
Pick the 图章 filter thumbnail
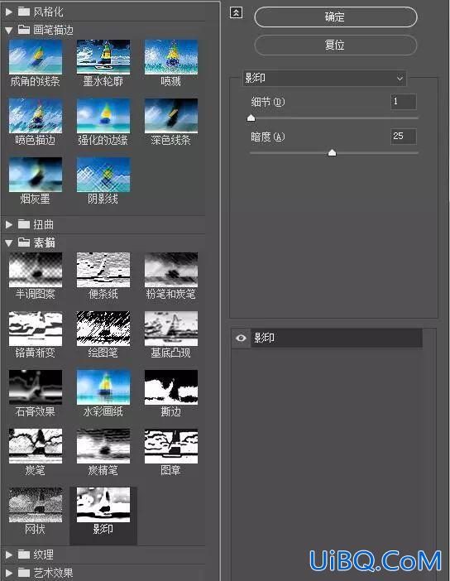point(171,446)
